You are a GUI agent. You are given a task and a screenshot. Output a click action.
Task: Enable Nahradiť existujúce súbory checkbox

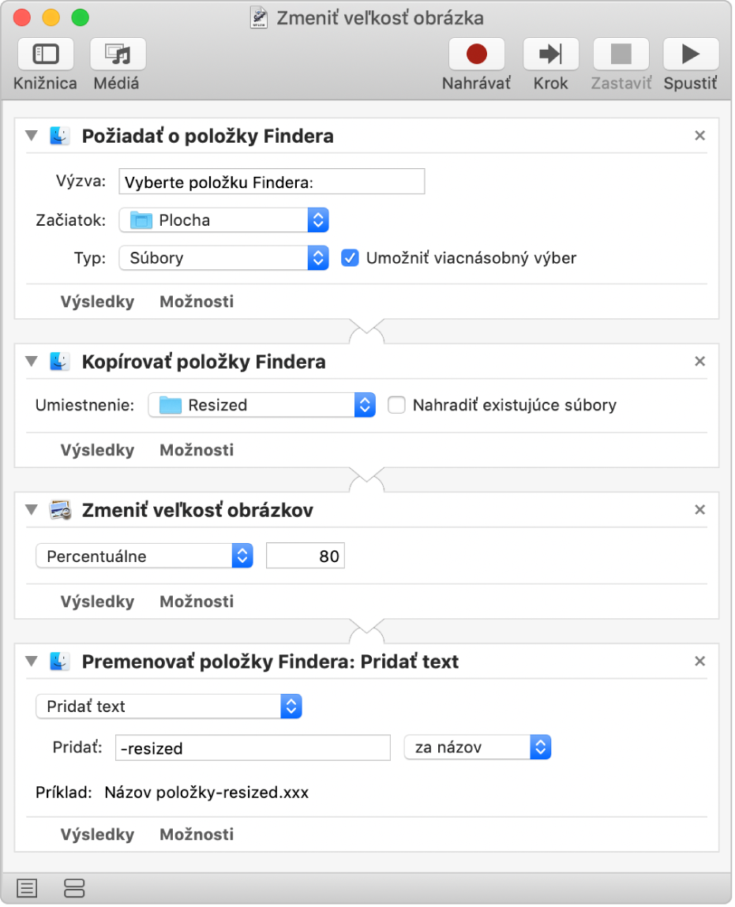coord(396,406)
